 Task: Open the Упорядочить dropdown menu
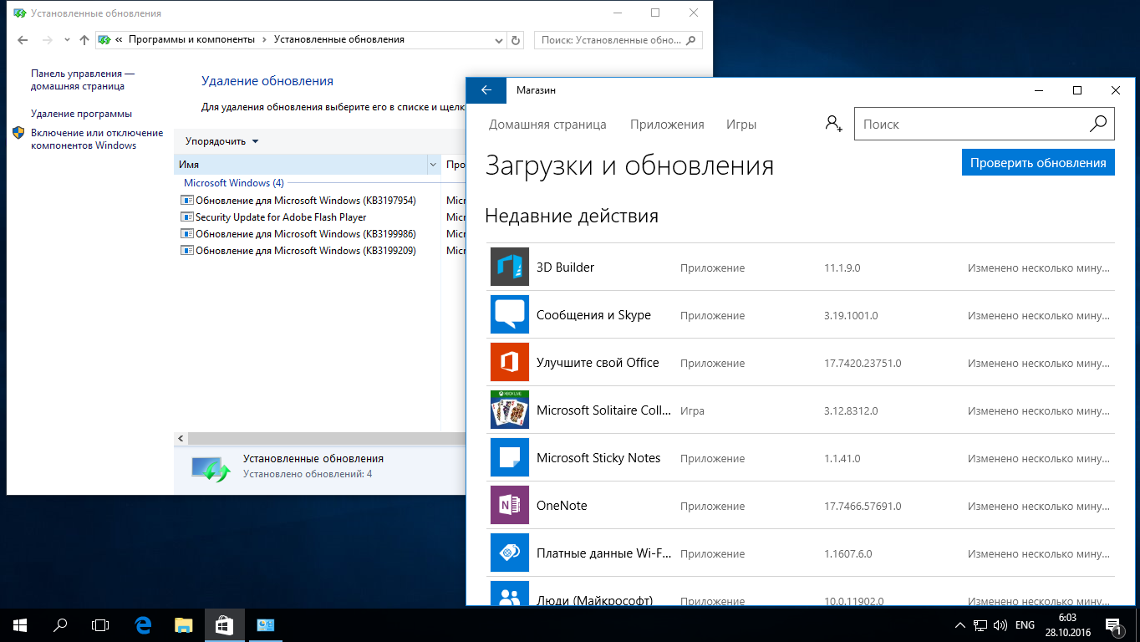coord(222,141)
